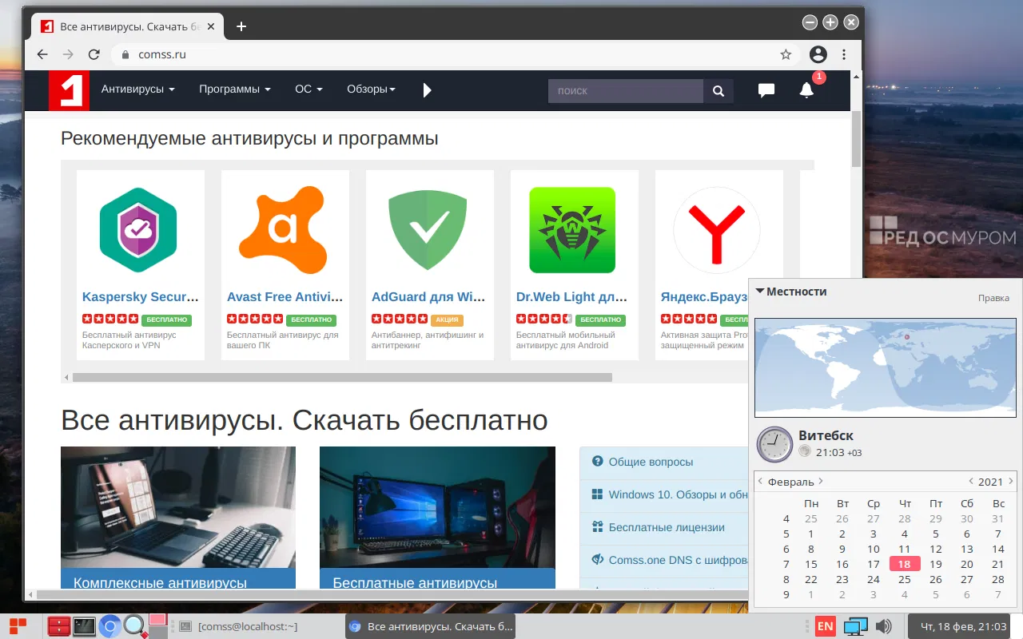Go back with the browser back arrow
Viewport: 1023px width, 639px height.
coord(42,54)
